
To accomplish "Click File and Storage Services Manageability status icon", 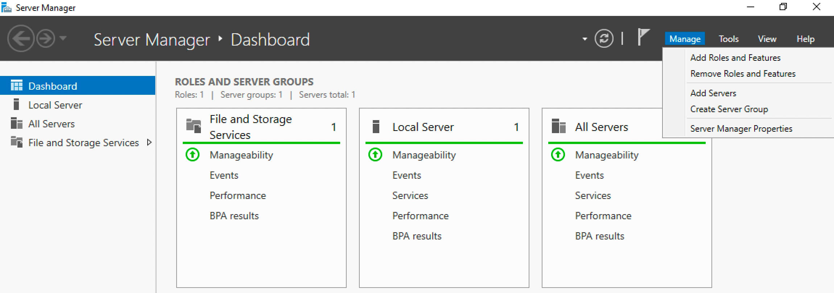I will (x=193, y=155).
